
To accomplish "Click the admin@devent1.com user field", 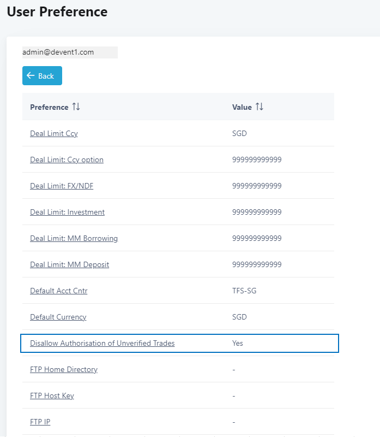I will [69, 52].
